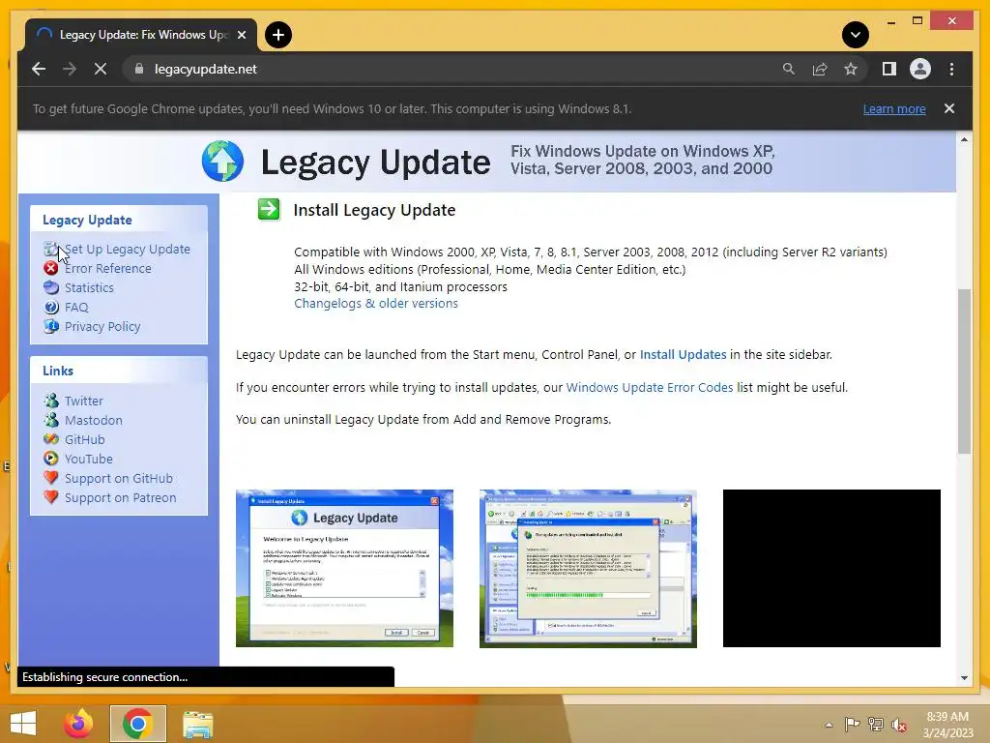Open File Explorer from the taskbar
The image size is (990, 743).
pos(197,724)
